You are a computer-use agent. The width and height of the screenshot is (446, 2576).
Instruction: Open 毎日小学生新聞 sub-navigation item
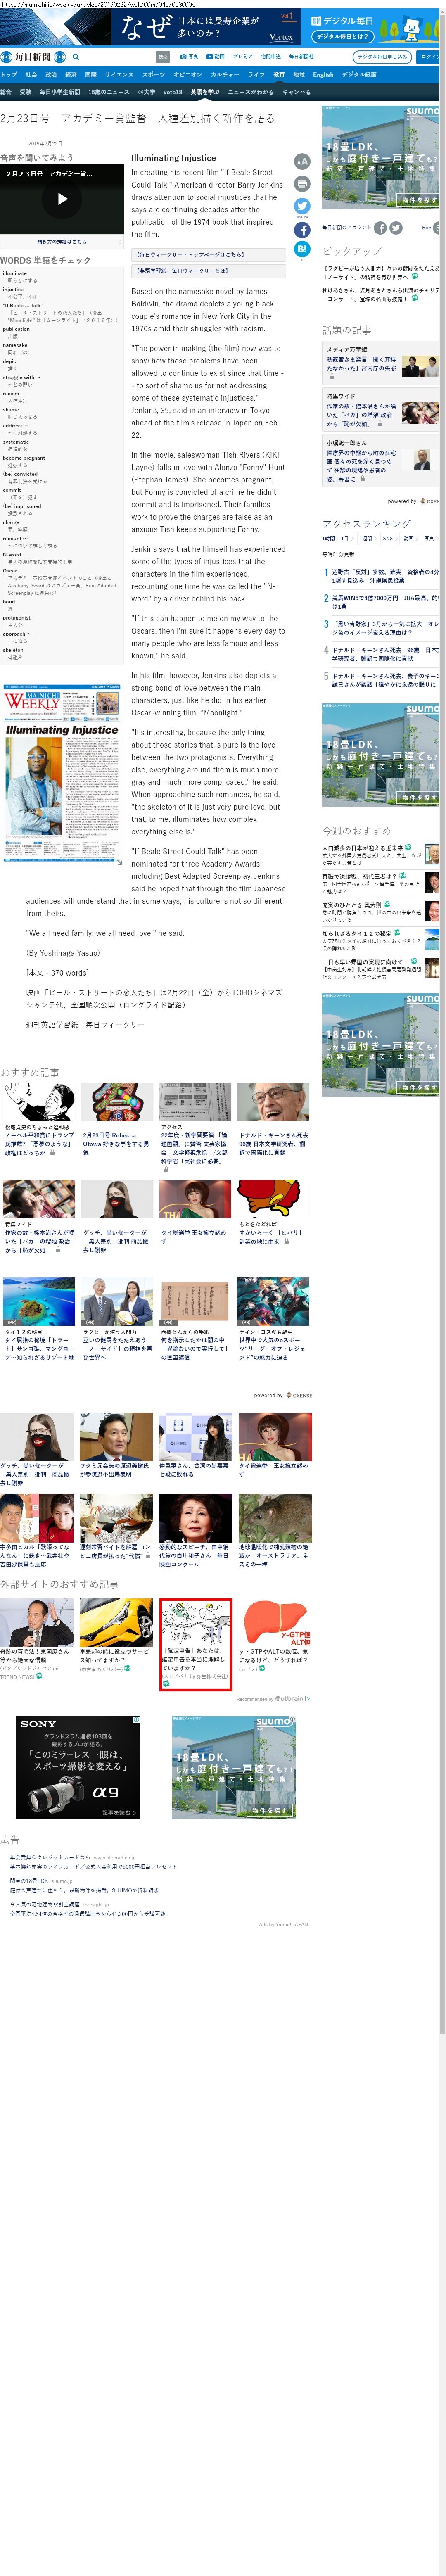coord(60,92)
